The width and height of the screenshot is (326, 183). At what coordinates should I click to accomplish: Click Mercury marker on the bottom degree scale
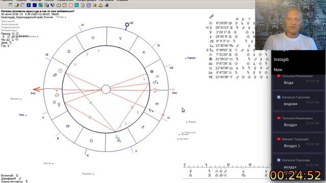(x=191, y=171)
